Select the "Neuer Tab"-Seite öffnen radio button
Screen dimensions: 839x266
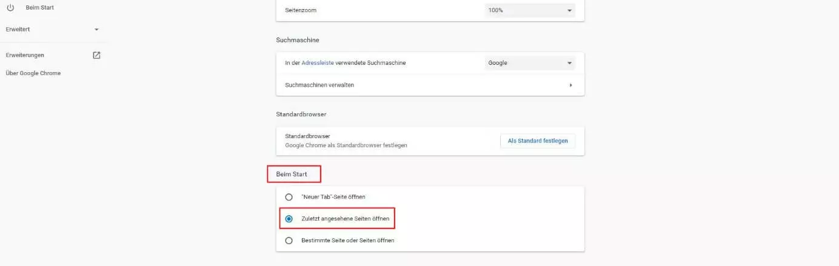(x=289, y=197)
